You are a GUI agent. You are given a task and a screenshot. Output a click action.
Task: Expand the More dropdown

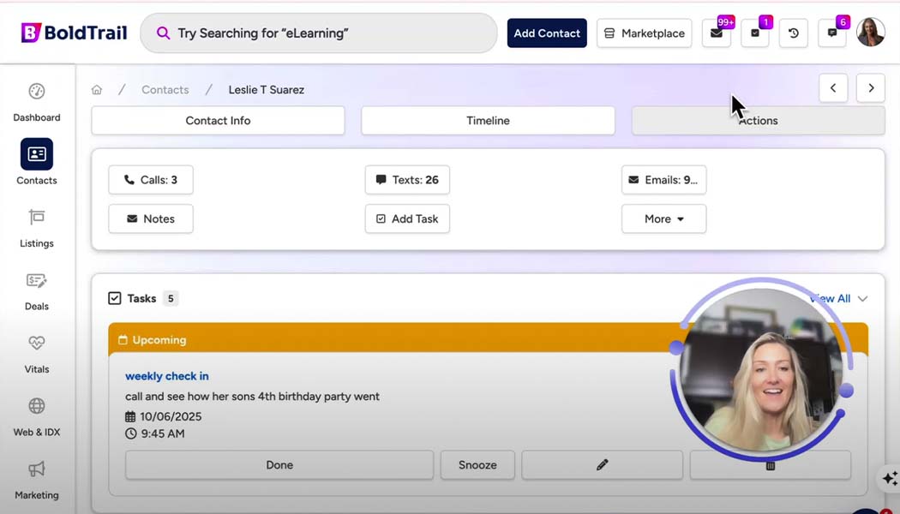coord(663,219)
